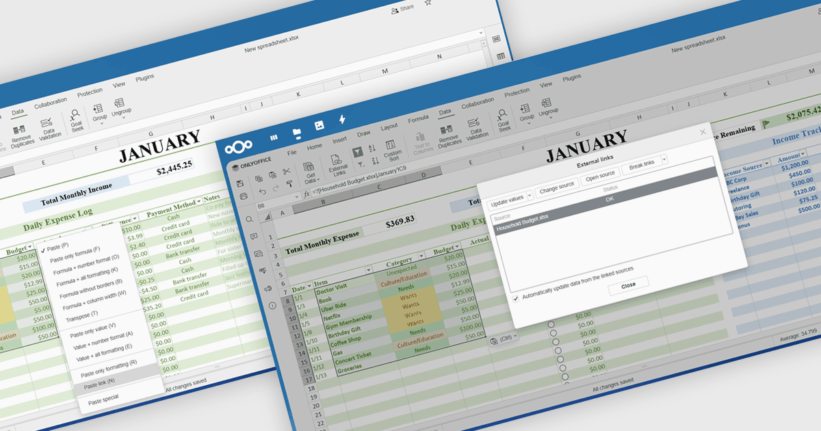Click the Nextcloud logo in the front window
The height and width of the screenshot is (431, 821).
[239, 146]
